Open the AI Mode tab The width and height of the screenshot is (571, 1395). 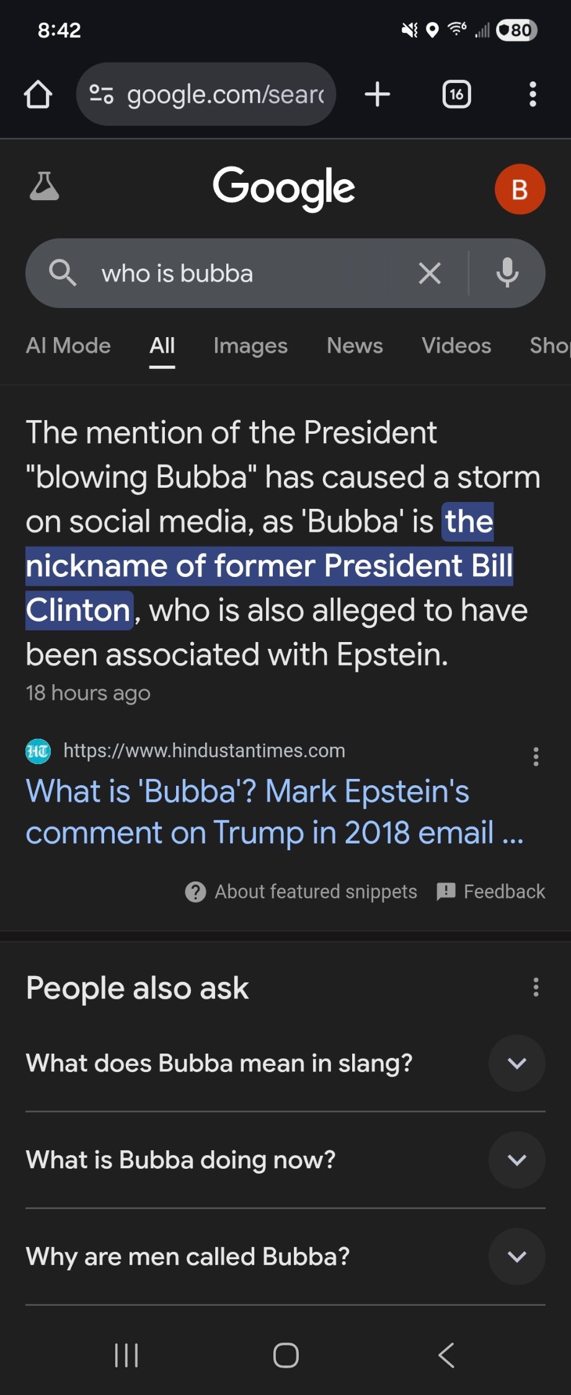pos(68,346)
